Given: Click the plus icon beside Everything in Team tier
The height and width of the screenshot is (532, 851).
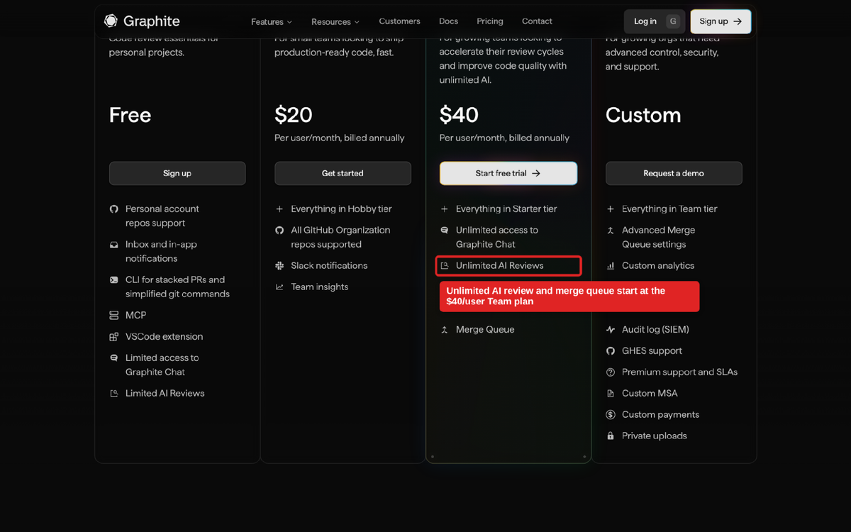Looking at the screenshot, I should pos(611,209).
